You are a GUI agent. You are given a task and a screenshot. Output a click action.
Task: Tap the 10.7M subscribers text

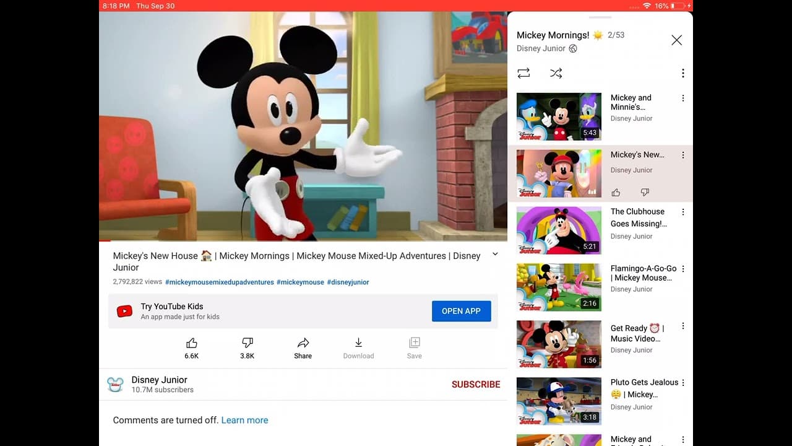(162, 390)
